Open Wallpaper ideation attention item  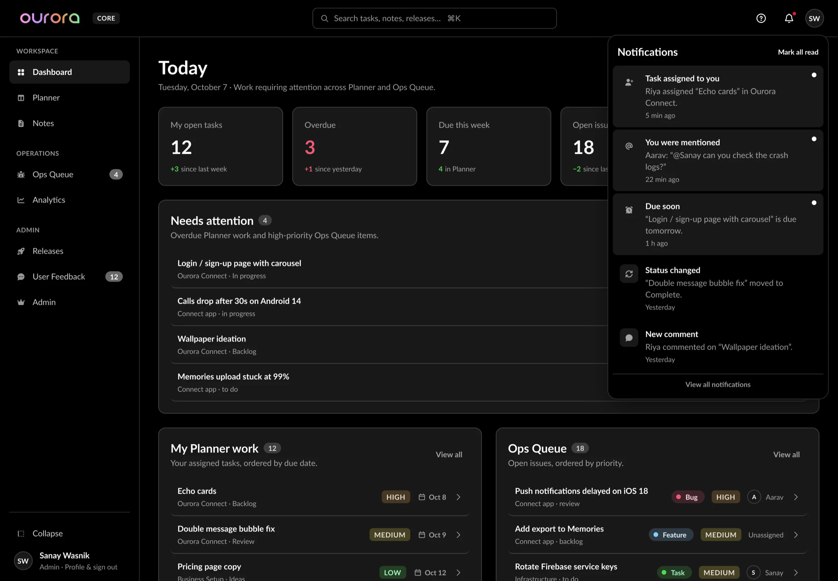pyautogui.click(x=389, y=345)
